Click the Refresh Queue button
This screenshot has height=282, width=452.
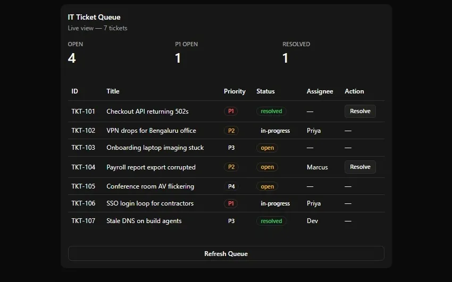(x=226, y=253)
